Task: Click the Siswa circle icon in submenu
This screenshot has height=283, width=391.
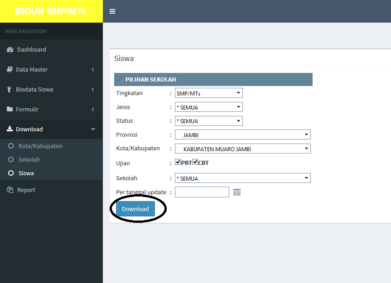Action: (x=11, y=173)
